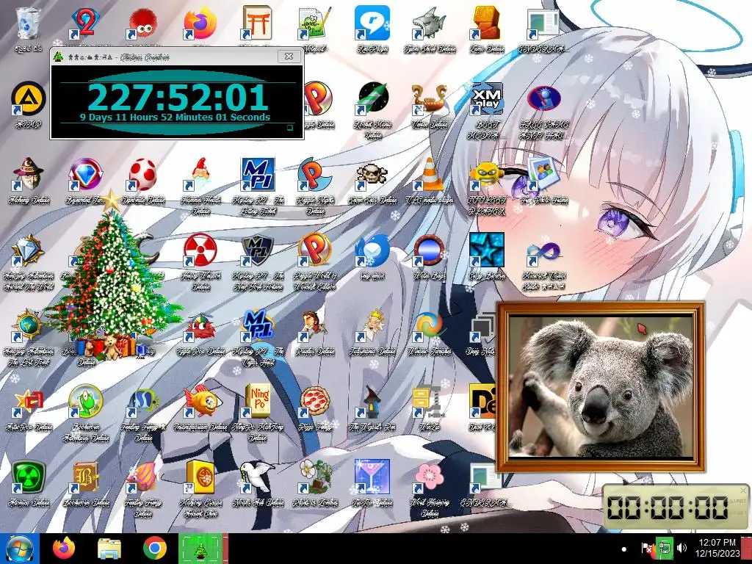Open Pixelus Deluxe shortcut

(314, 325)
